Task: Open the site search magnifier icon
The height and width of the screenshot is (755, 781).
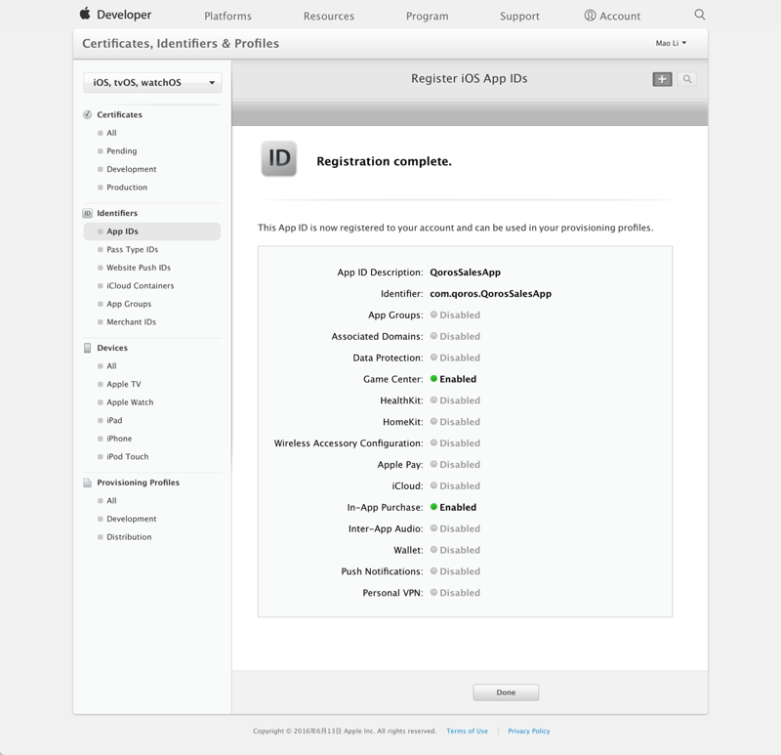Action: click(700, 15)
